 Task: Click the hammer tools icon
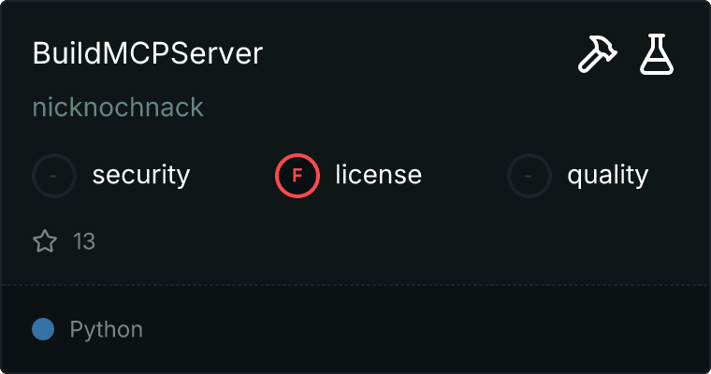pos(595,55)
